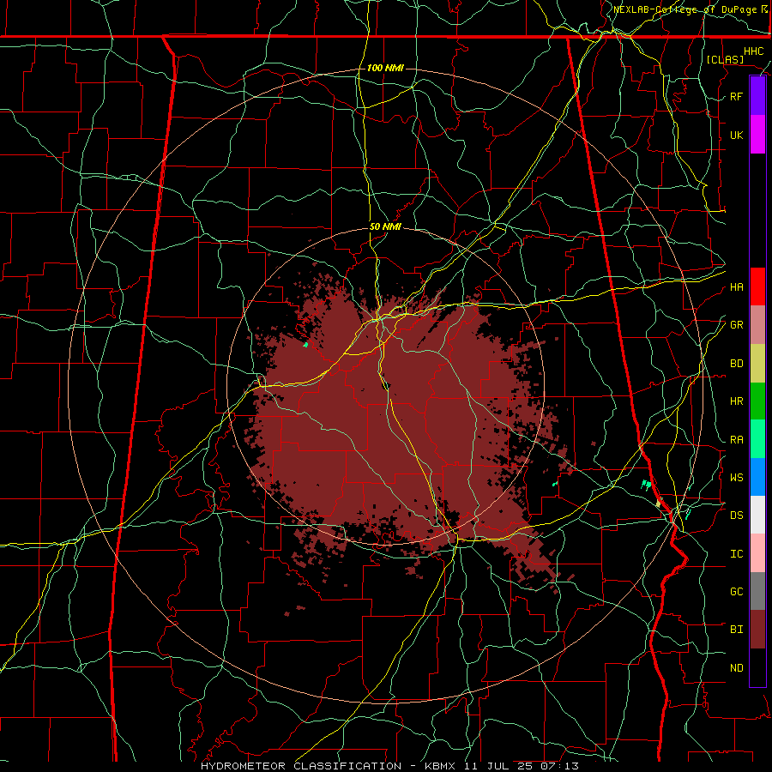Click the BD legend label
The image size is (772, 772).
tap(736, 364)
